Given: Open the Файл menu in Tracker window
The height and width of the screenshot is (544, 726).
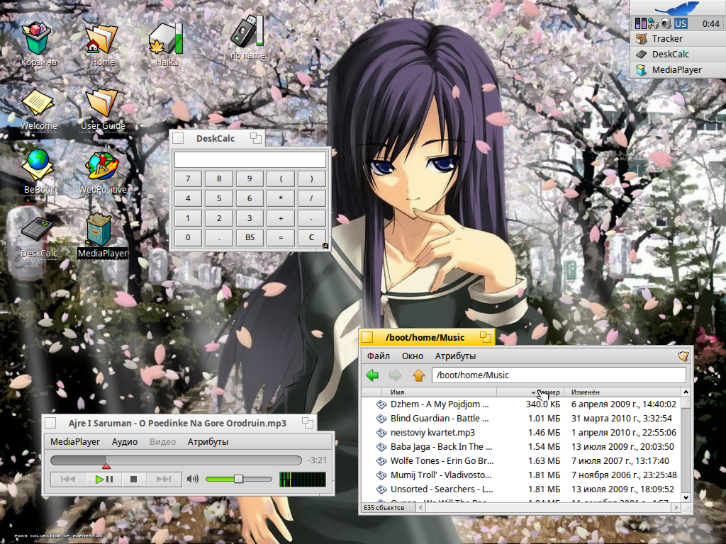Looking at the screenshot, I should pyautogui.click(x=379, y=356).
